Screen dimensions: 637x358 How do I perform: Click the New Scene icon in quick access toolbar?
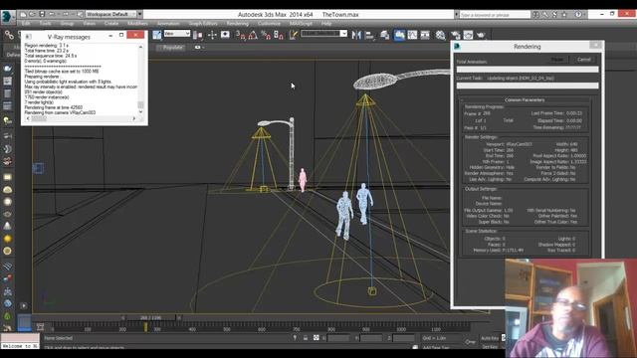click(x=23, y=14)
